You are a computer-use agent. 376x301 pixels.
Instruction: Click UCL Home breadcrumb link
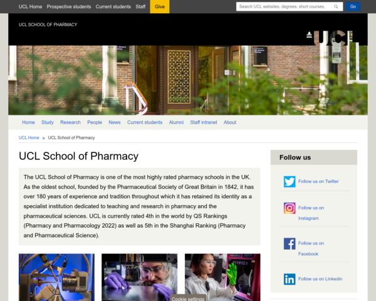(29, 138)
